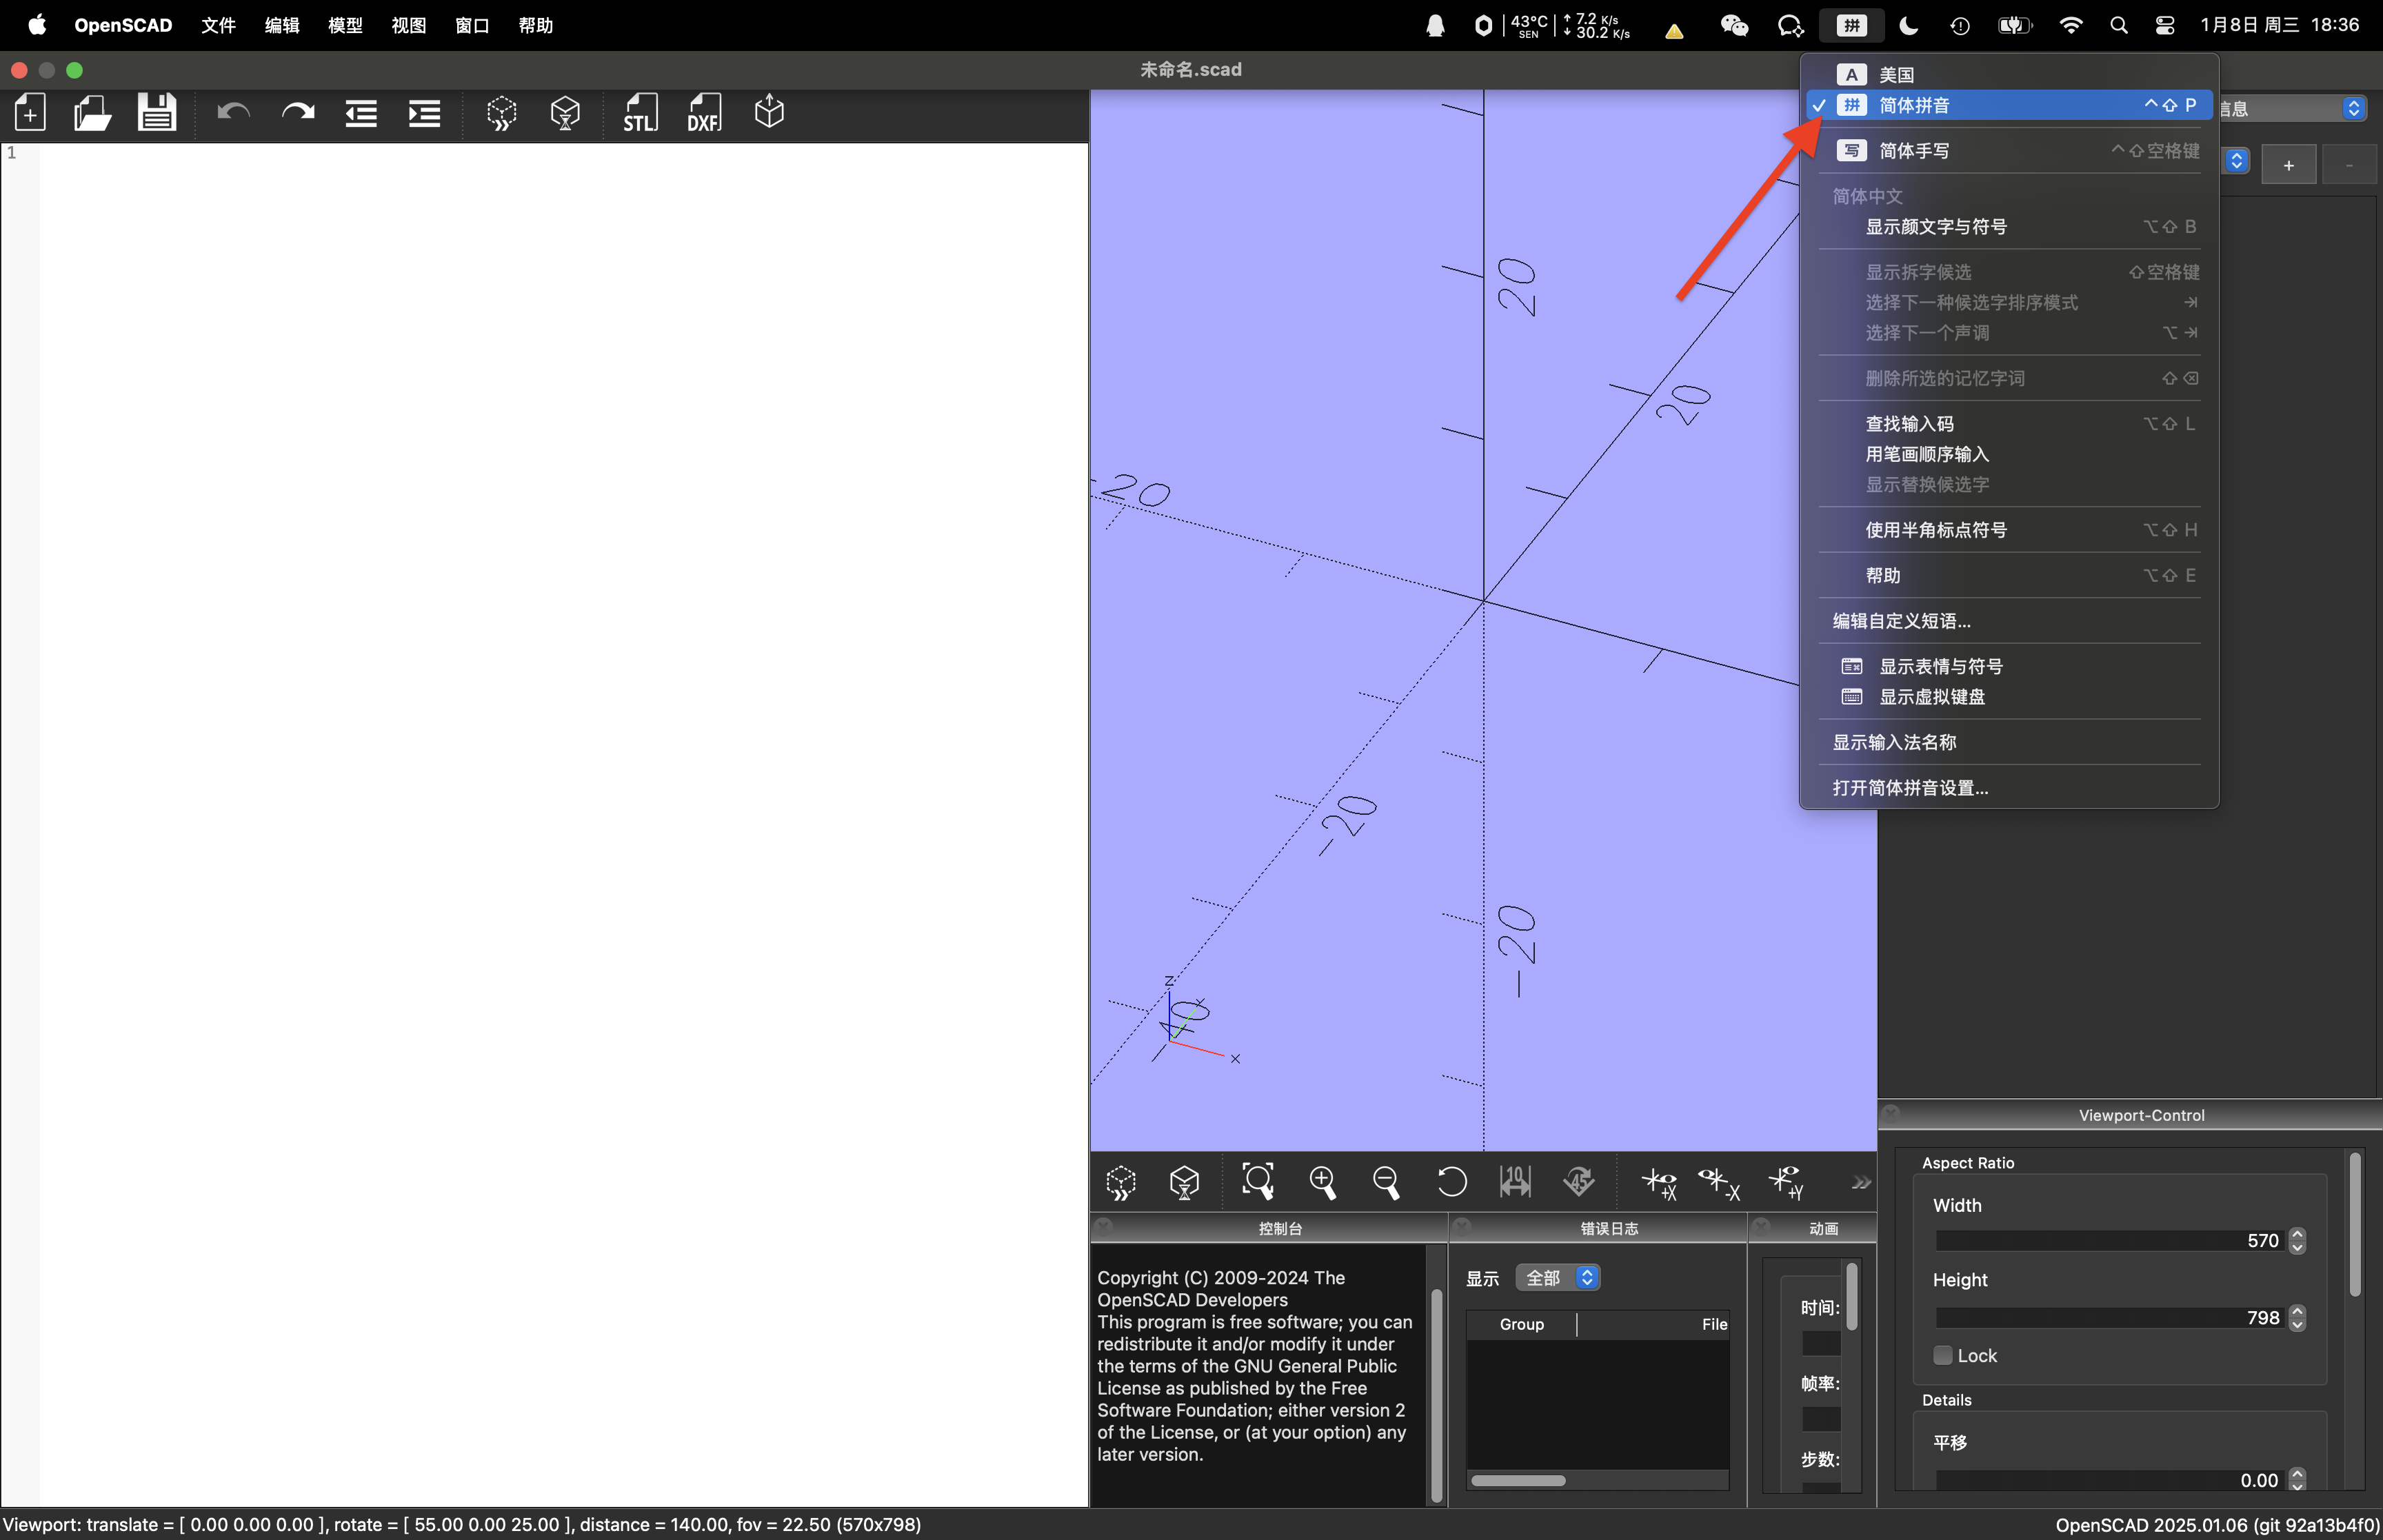Select 美国 input source
The height and width of the screenshot is (1540, 2383).
[x=2009, y=75]
